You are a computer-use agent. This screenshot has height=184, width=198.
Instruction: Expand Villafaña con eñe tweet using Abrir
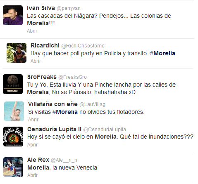[x=33, y=120]
